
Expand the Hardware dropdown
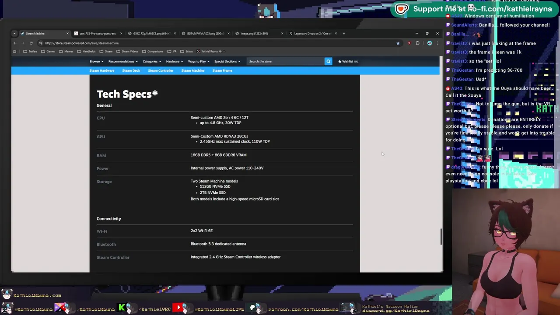174,61
